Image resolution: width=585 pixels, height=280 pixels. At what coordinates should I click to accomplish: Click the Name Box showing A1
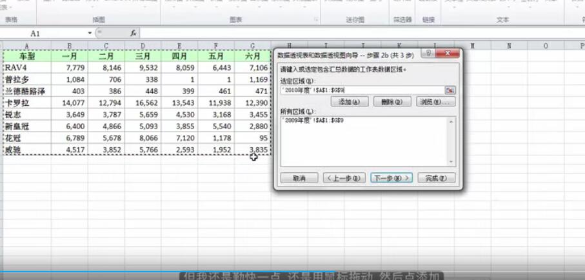click(45, 32)
